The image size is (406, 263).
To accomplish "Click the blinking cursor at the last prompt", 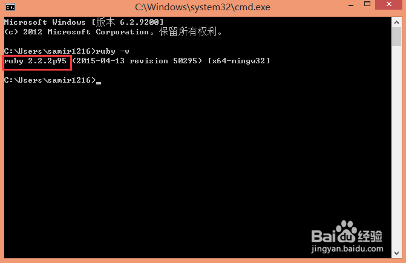I will (x=99, y=83).
